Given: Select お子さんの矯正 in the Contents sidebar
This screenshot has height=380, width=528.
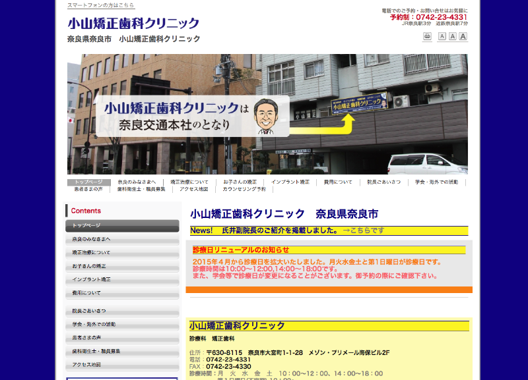Looking at the screenshot, I should [x=122, y=266].
